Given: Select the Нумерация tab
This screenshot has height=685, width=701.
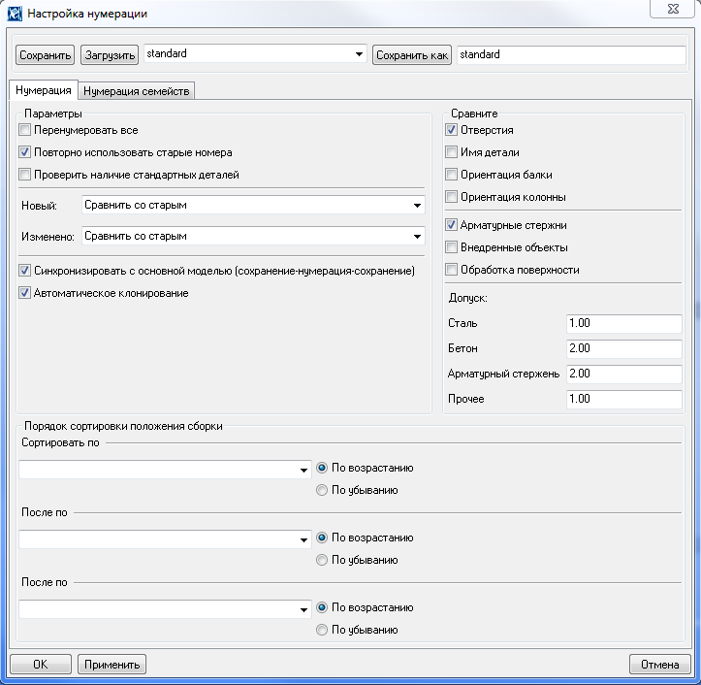Looking at the screenshot, I should (x=44, y=90).
